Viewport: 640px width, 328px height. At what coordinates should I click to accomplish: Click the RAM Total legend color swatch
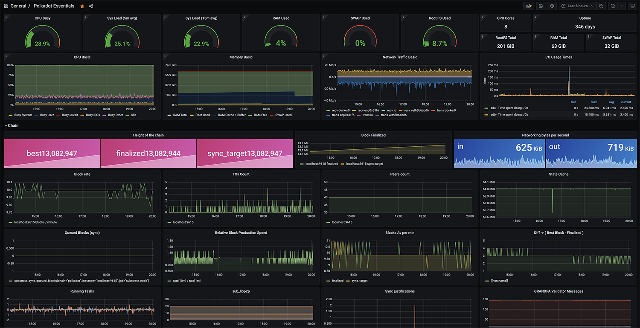point(169,115)
